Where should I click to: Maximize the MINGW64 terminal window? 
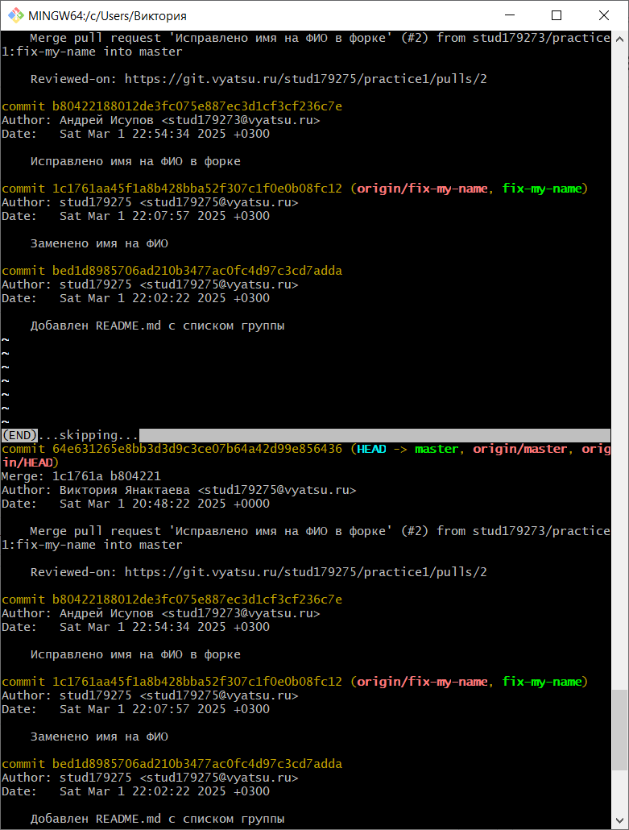(x=557, y=15)
